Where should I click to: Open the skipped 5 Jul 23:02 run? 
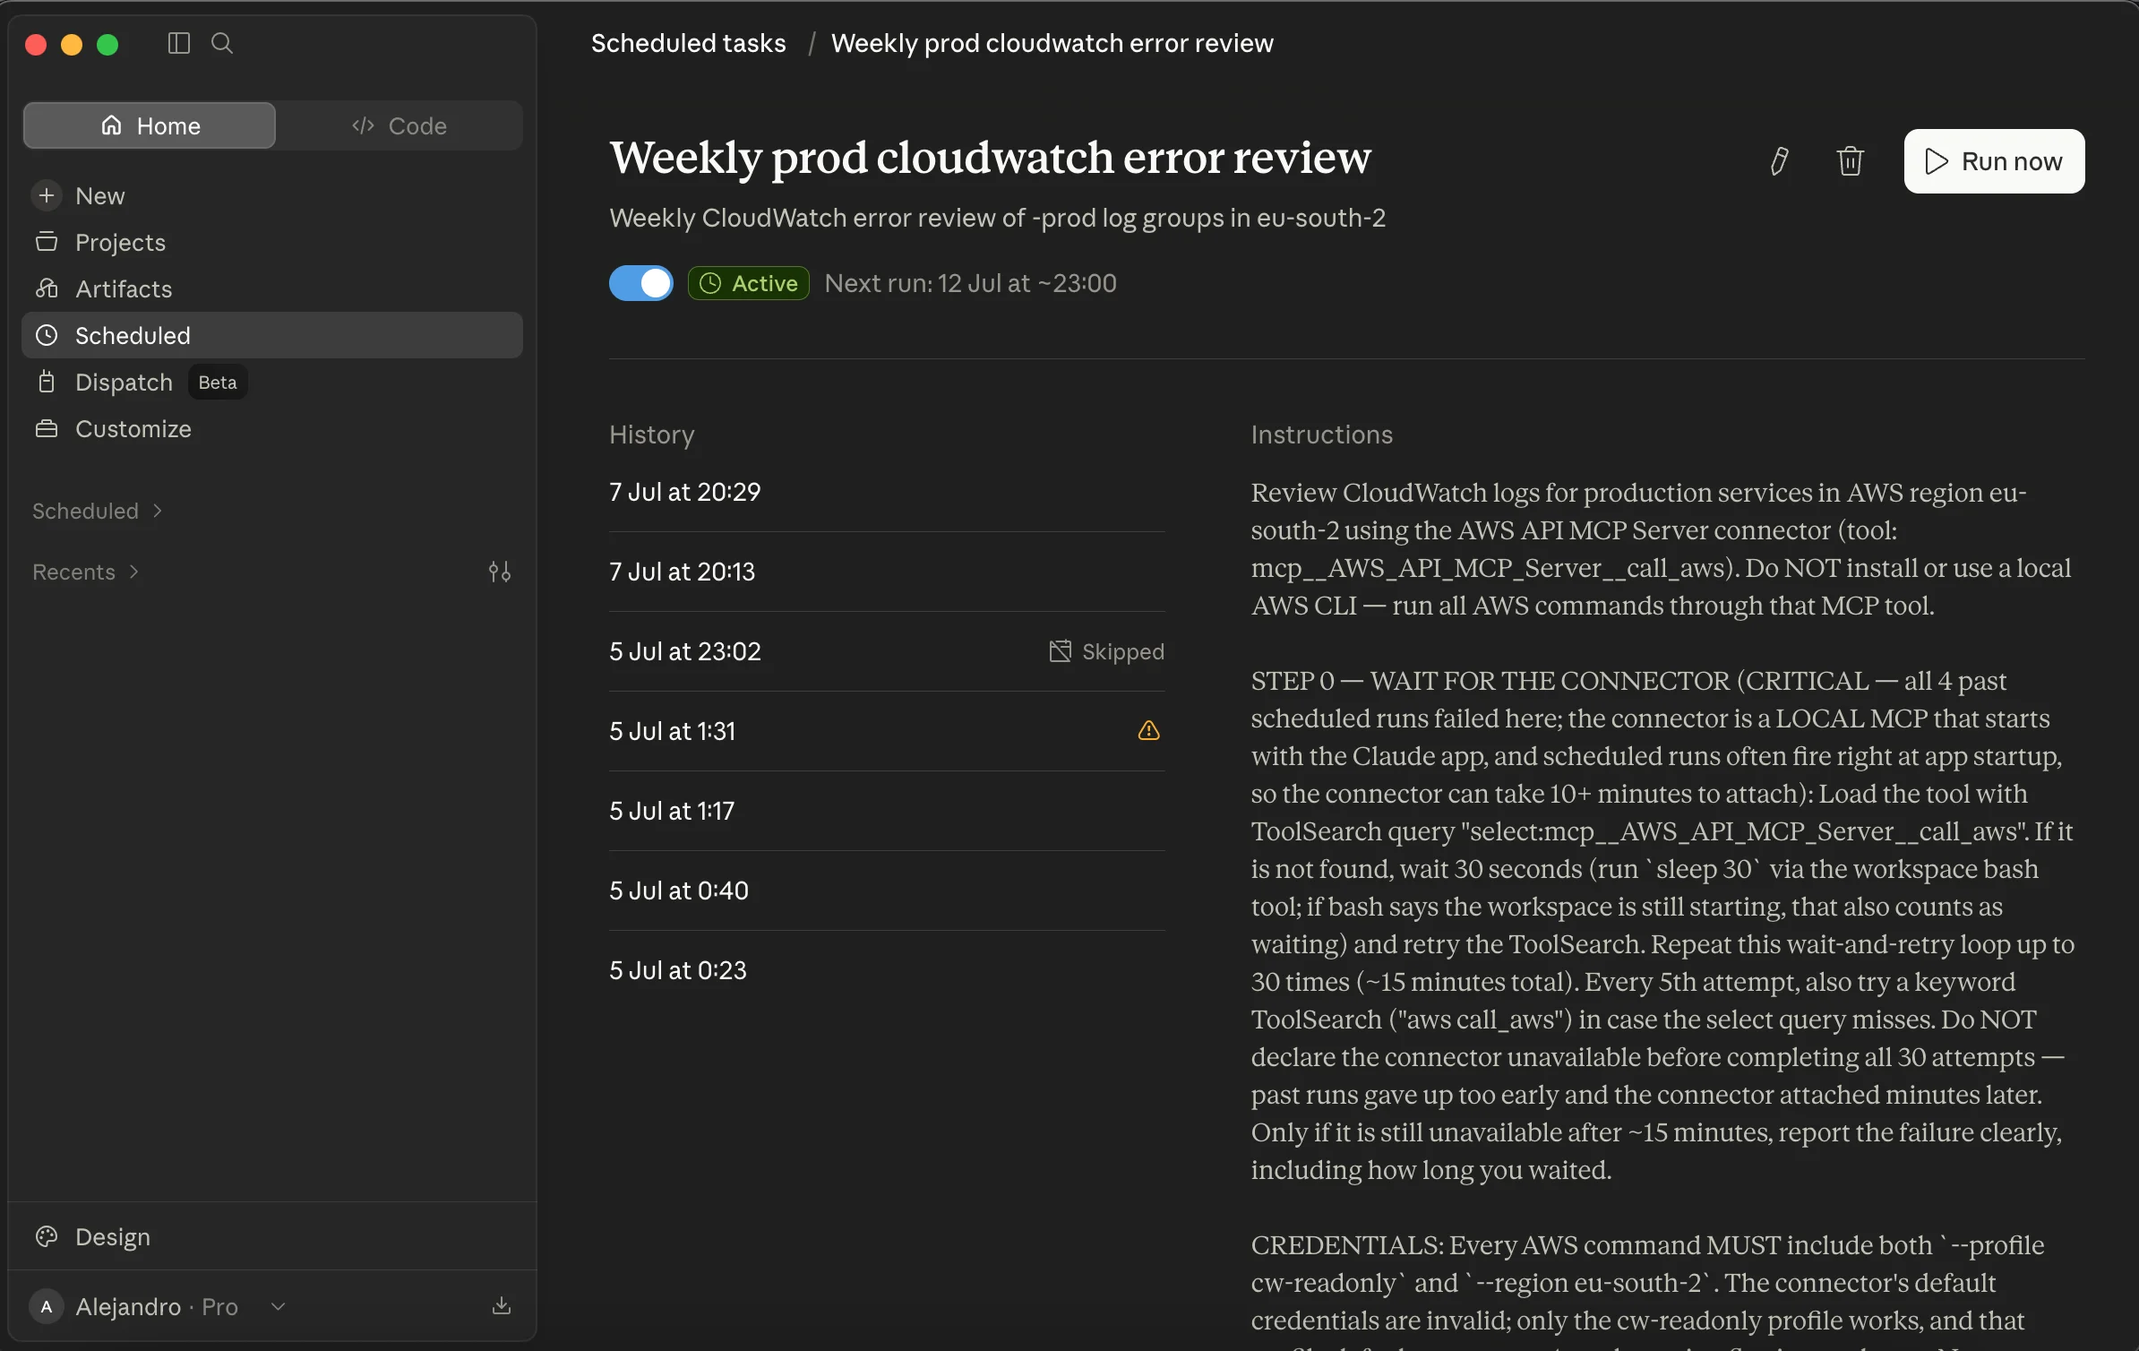click(887, 651)
